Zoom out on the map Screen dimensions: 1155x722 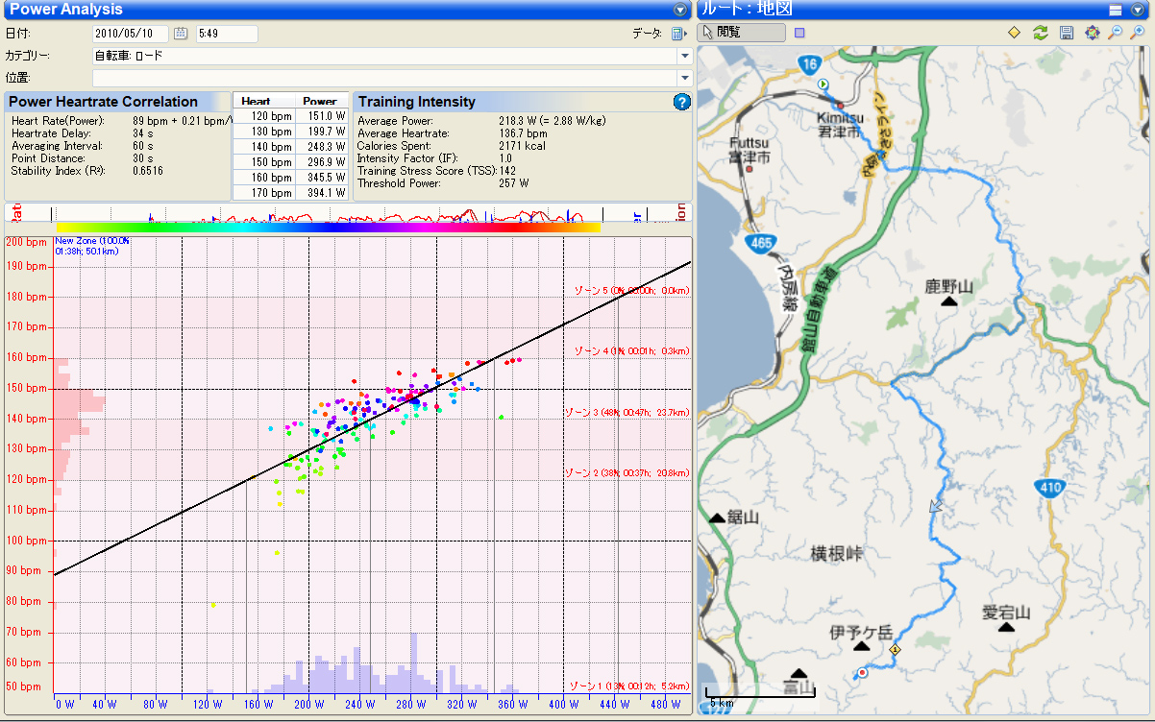(x=1116, y=33)
